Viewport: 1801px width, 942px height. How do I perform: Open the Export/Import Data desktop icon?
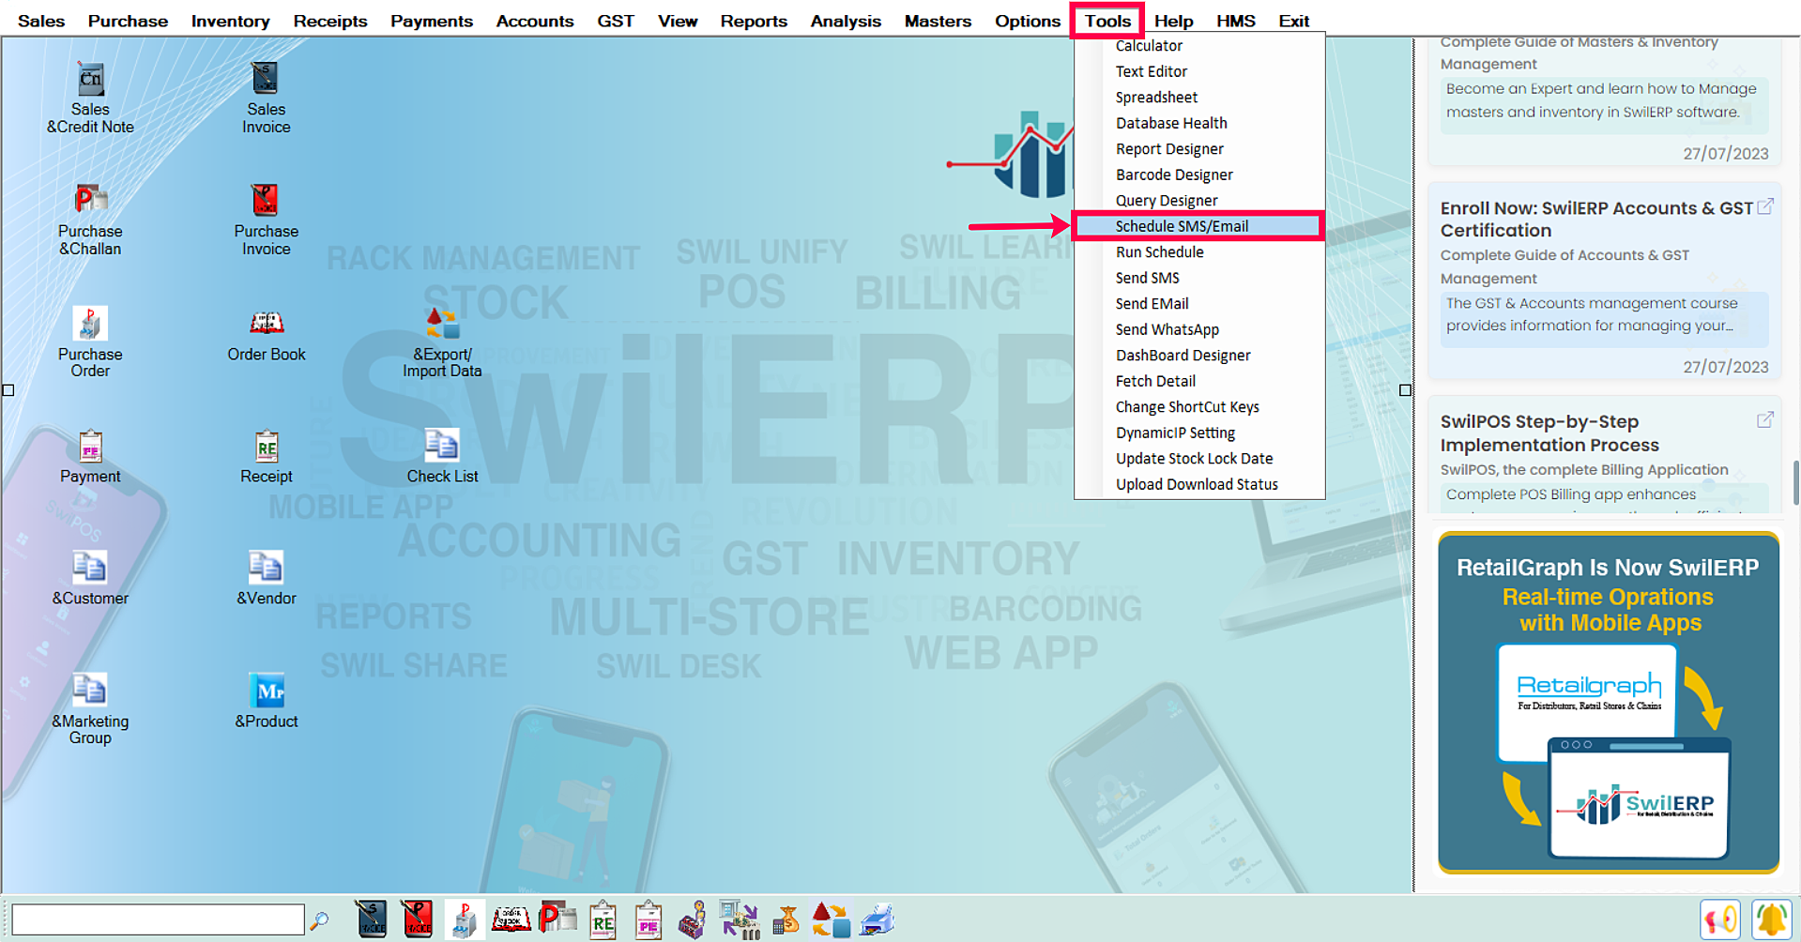tap(442, 342)
